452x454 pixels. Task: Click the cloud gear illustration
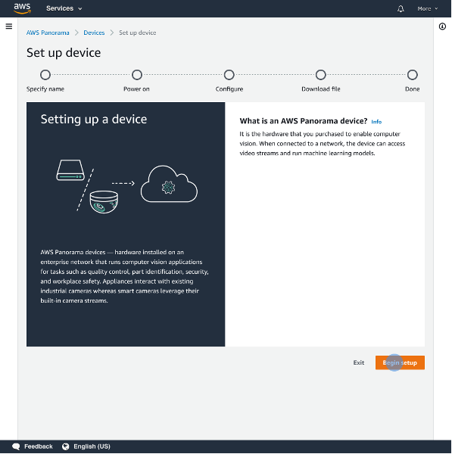point(169,184)
